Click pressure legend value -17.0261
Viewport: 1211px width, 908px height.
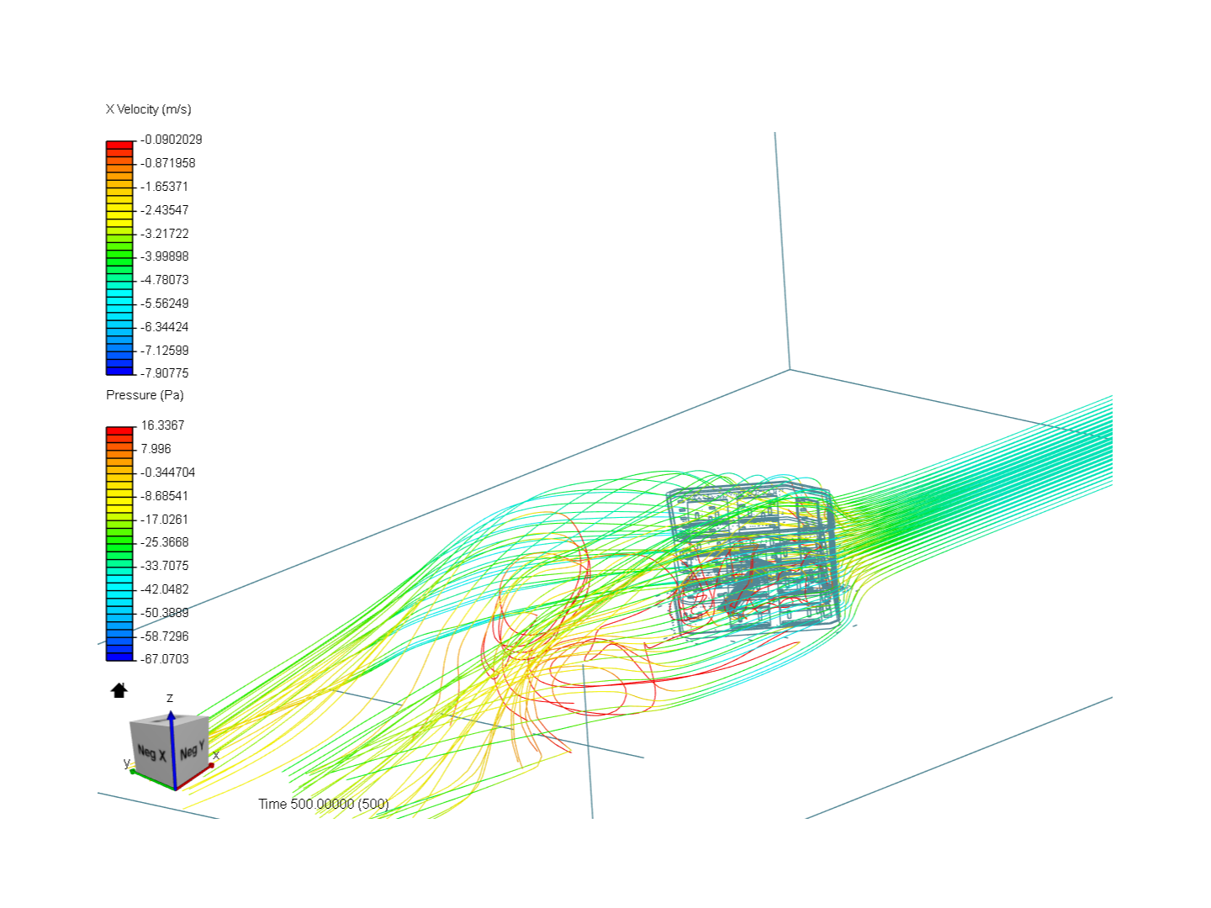pyautogui.click(x=165, y=520)
